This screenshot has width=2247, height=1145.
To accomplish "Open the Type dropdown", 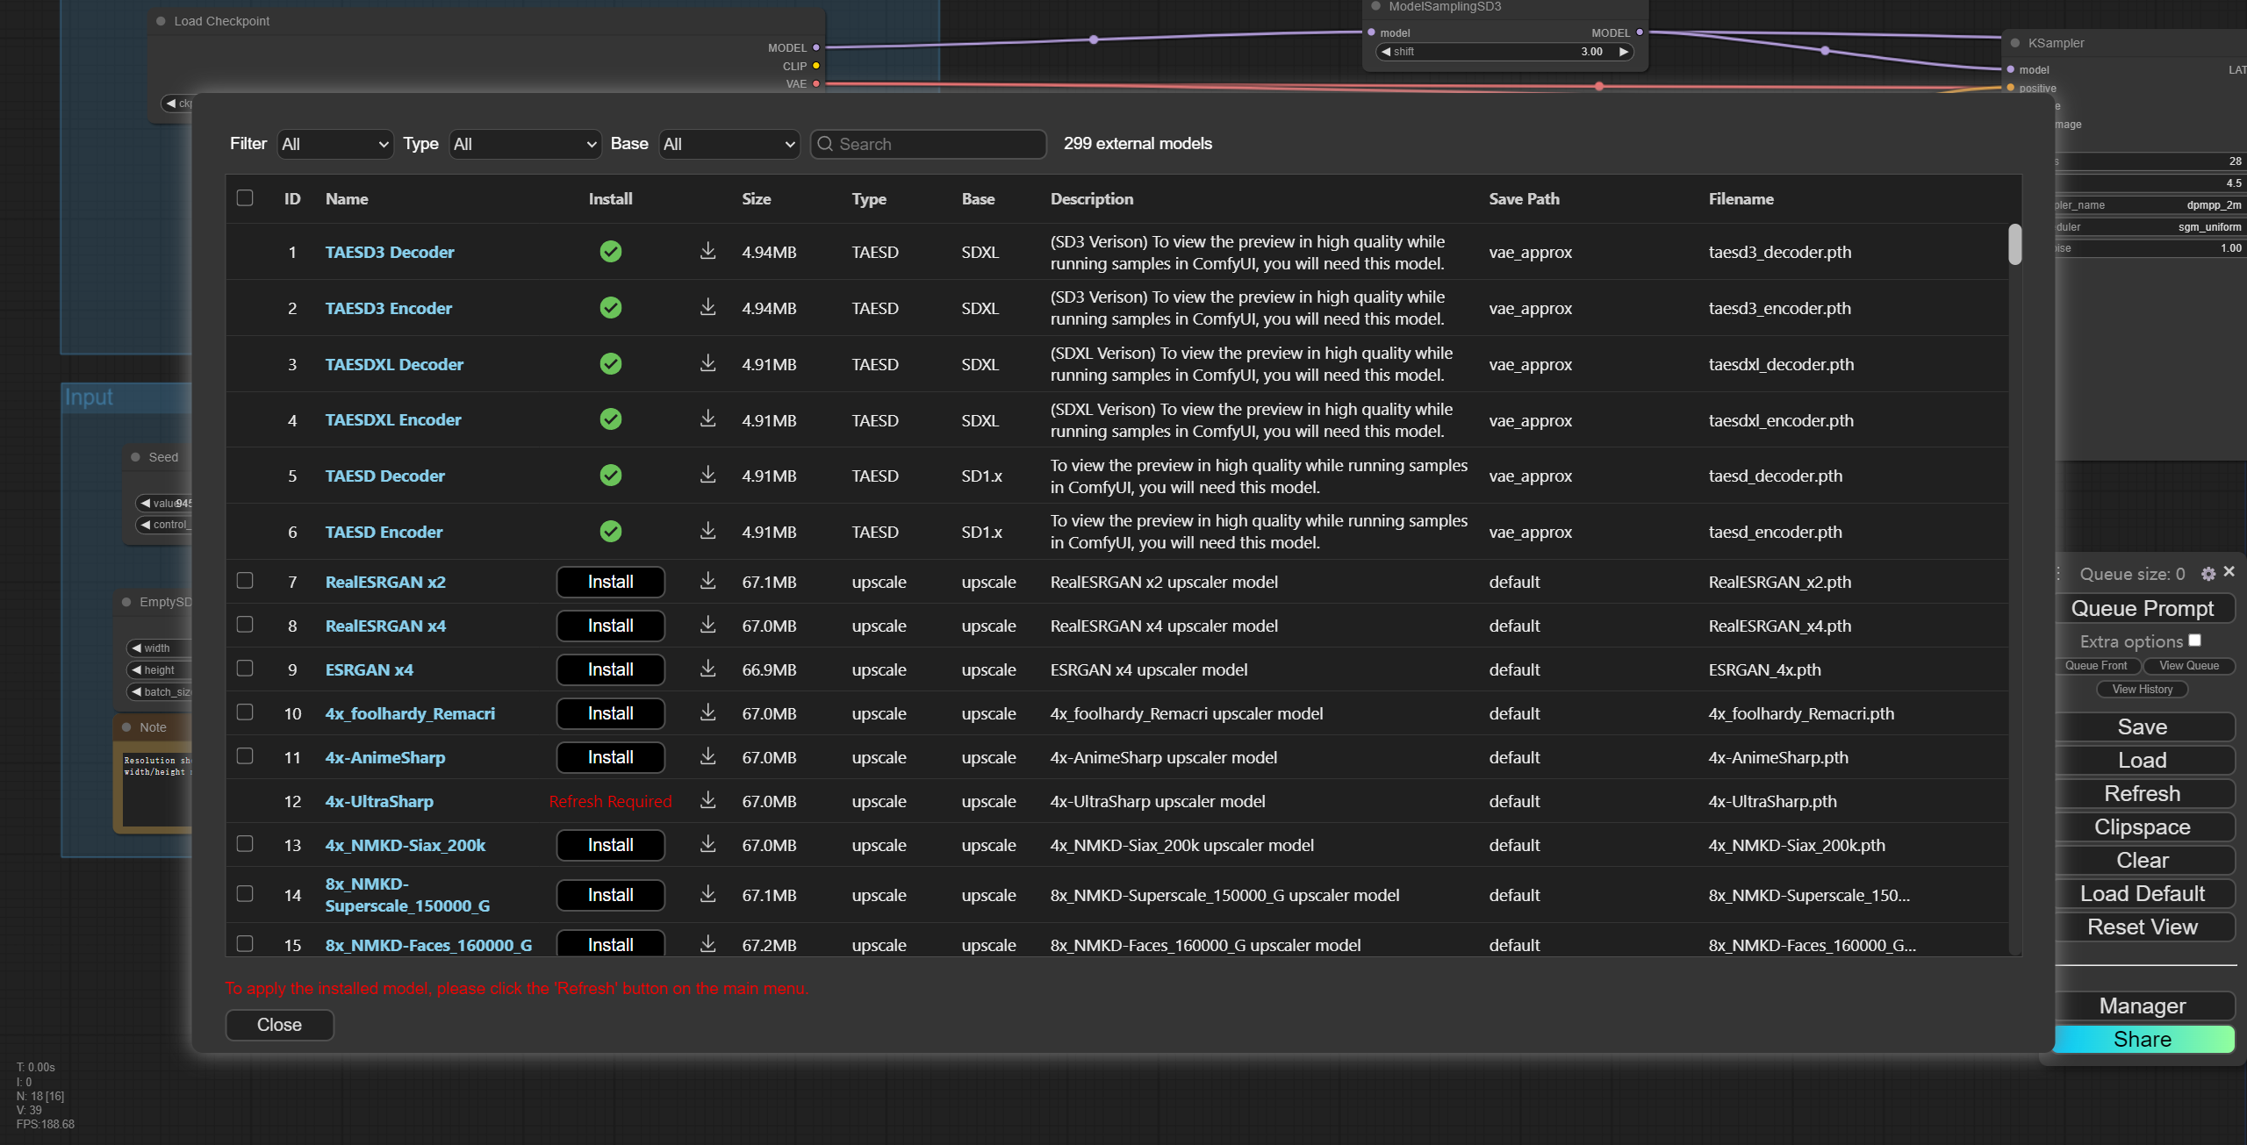I will (525, 144).
